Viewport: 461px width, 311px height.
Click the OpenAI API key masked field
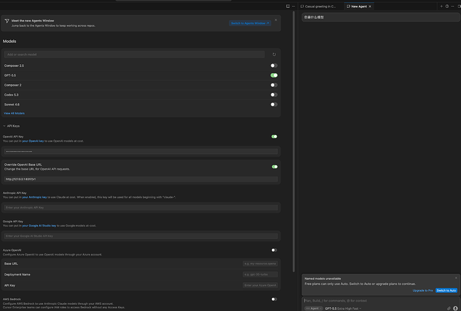point(141,152)
